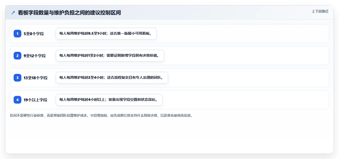Click the label 19个以上字段
Image resolution: width=339 pixels, height=159 pixels.
tap(35, 100)
